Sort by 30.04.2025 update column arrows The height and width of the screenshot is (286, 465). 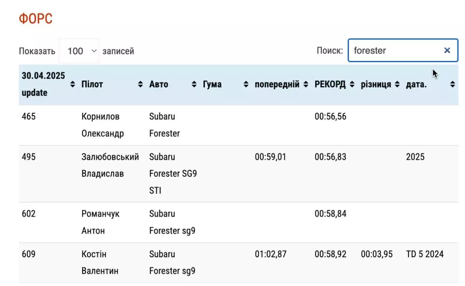click(x=73, y=85)
